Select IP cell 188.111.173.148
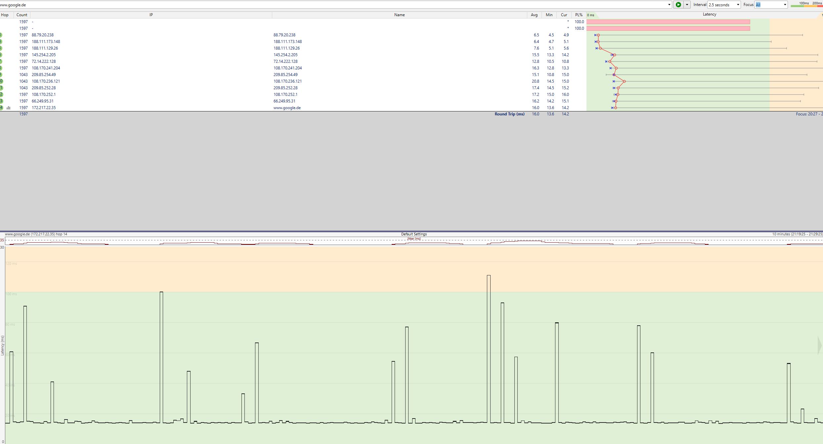Screen dimensions: 823x444 point(46,42)
